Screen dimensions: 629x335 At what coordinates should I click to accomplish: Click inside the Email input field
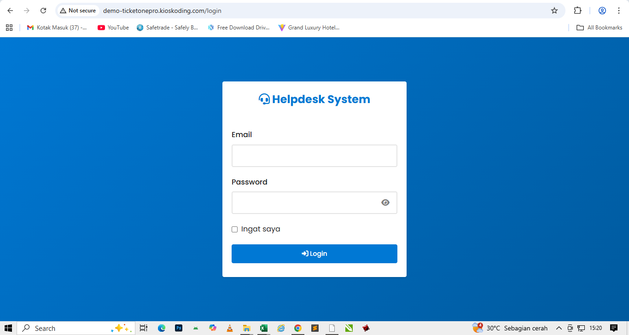pyautogui.click(x=314, y=156)
